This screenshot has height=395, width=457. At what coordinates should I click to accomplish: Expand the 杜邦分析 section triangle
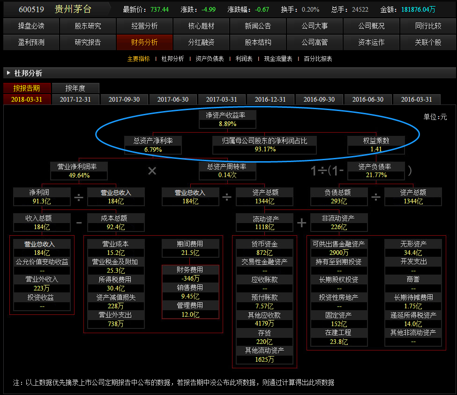[8, 73]
